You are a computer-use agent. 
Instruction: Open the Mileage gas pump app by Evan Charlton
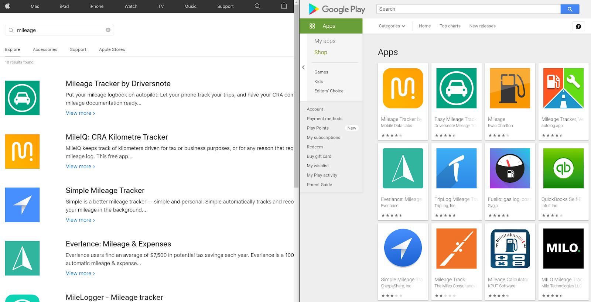[x=510, y=88]
